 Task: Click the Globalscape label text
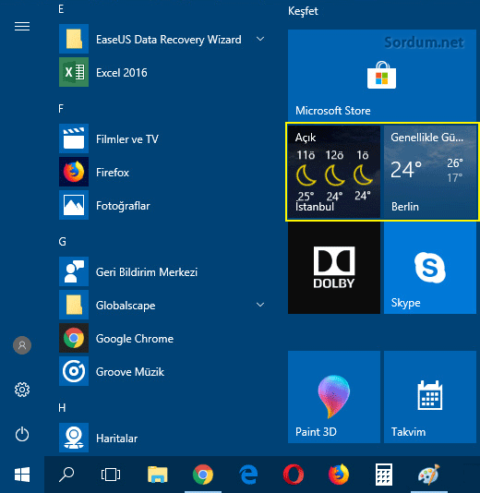pos(126,306)
